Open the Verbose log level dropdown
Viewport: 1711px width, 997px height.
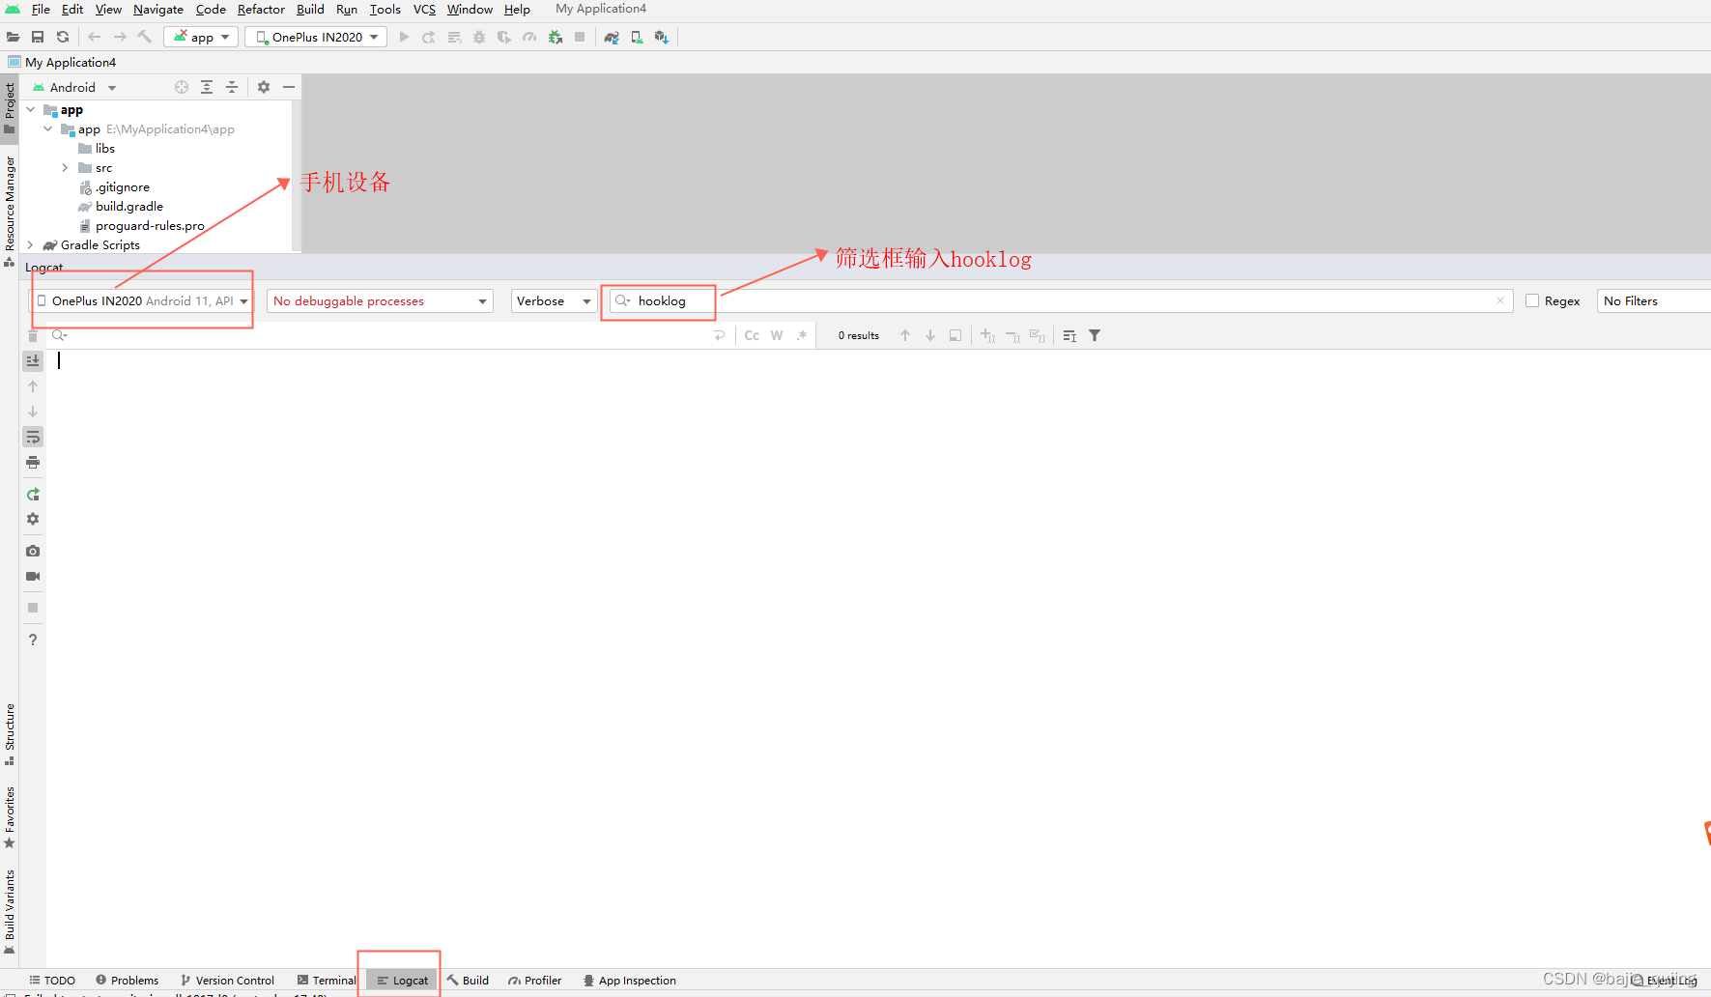(554, 300)
